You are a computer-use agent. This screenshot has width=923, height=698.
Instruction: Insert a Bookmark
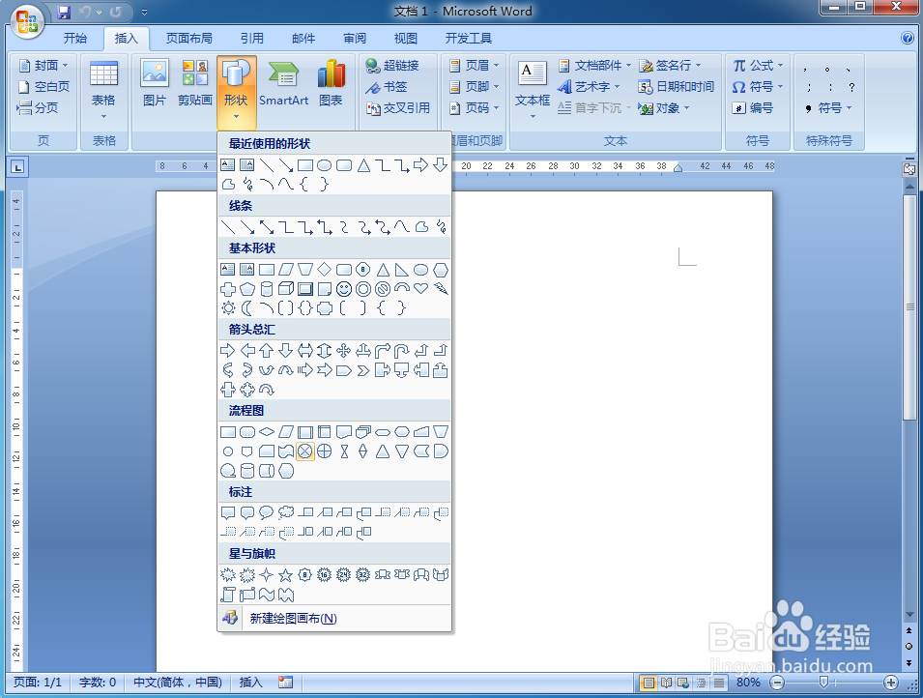click(x=387, y=87)
